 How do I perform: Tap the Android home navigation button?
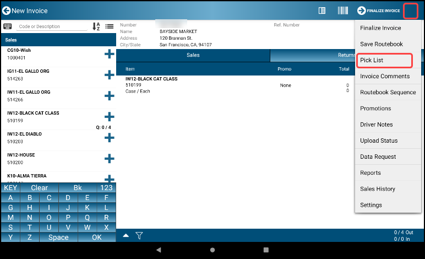pos(212,250)
